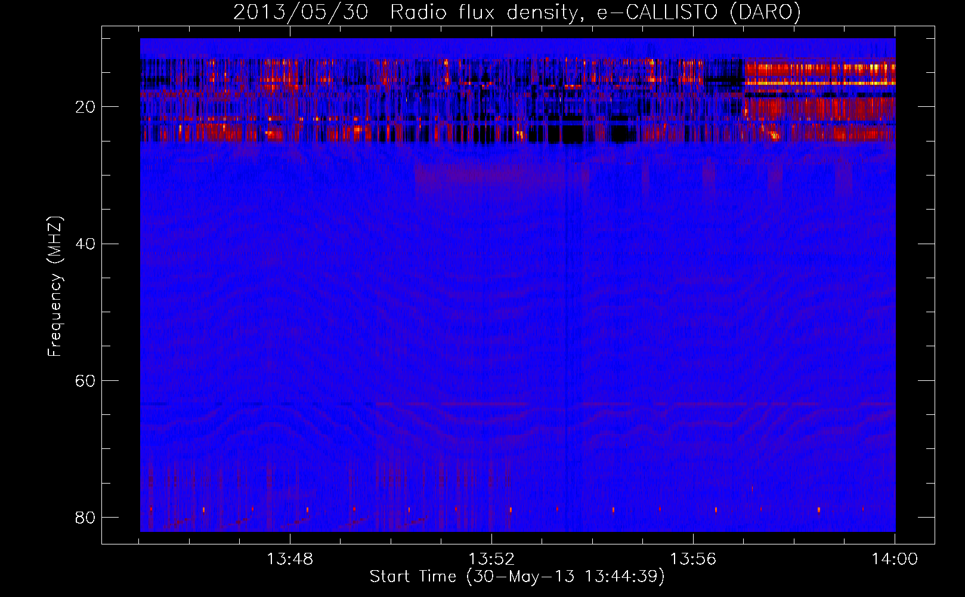Click the 20 MHz frequency tick label
This screenshot has width=965, height=597.
click(x=85, y=107)
